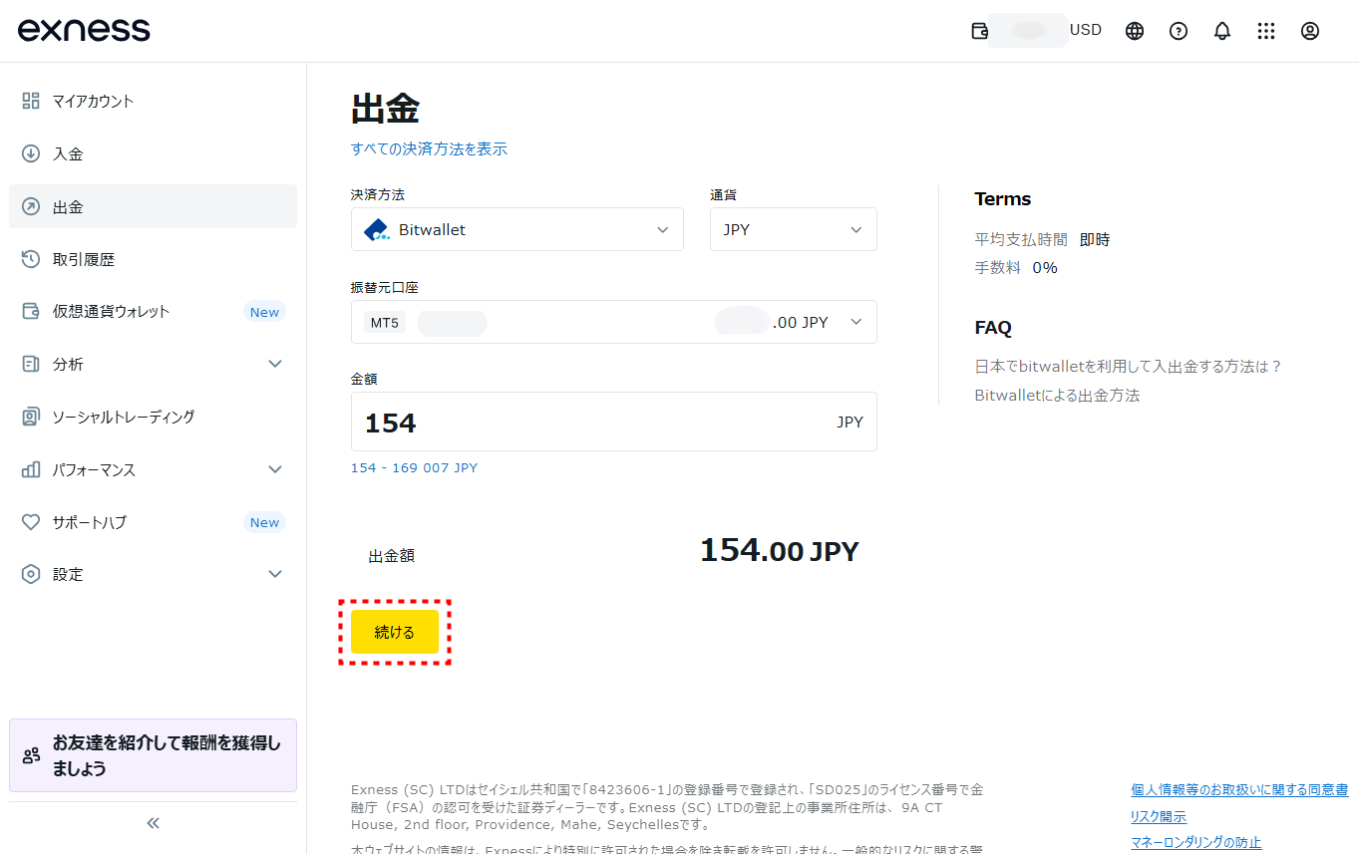
Task: Expand the パフォーマンス submenu chevron
Action: coord(276,469)
